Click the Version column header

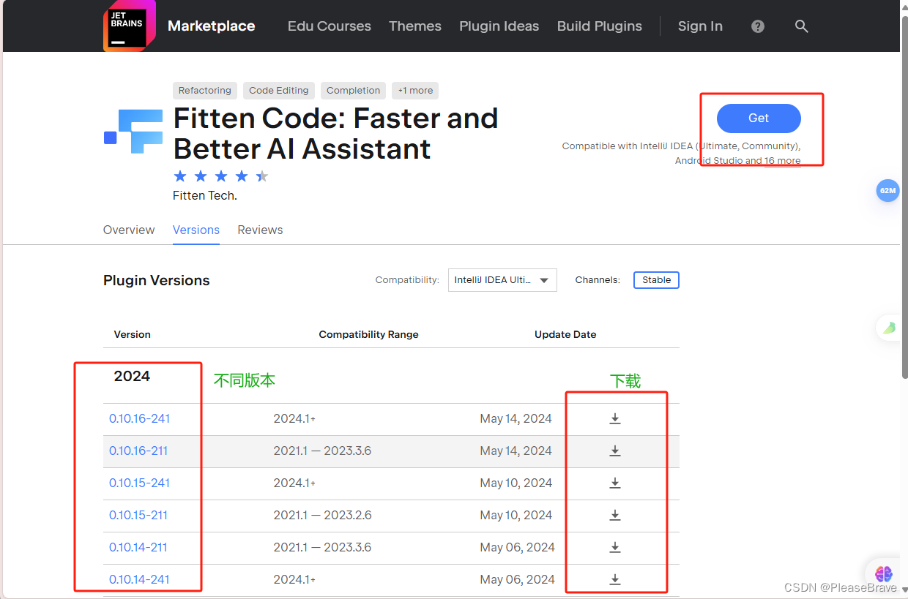click(133, 334)
